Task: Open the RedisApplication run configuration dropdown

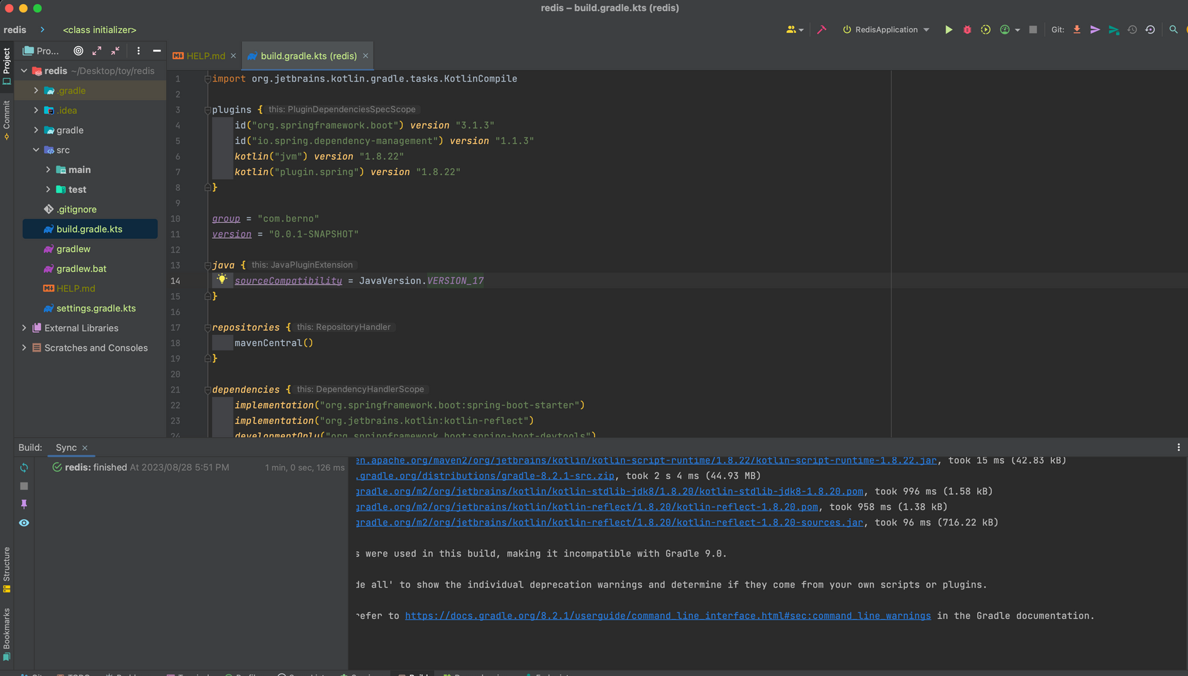Action: pyautogui.click(x=886, y=30)
